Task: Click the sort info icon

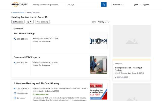Action: (x=109, y=22)
